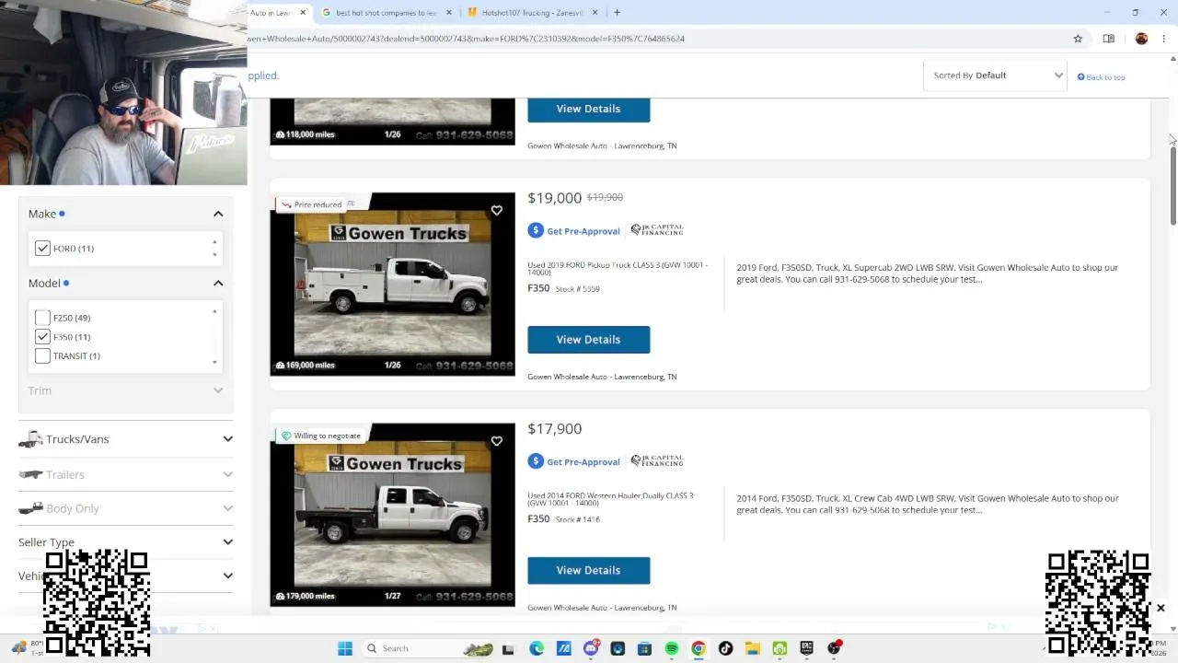Screen dimensions: 1178x663
Task: Open the browser side panel icon
Action: point(1108,39)
